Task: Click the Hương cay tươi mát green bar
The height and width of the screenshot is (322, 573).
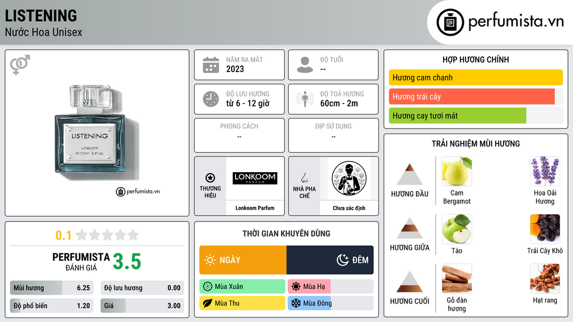Action: (x=476, y=116)
